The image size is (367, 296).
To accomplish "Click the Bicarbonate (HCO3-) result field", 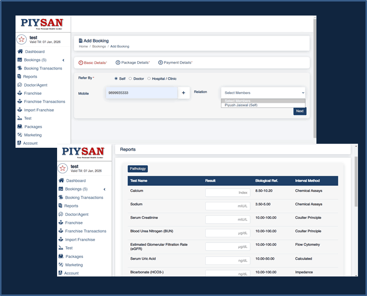I will coord(228,273).
